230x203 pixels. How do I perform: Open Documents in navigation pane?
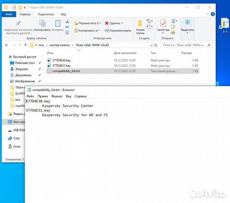click(21, 75)
